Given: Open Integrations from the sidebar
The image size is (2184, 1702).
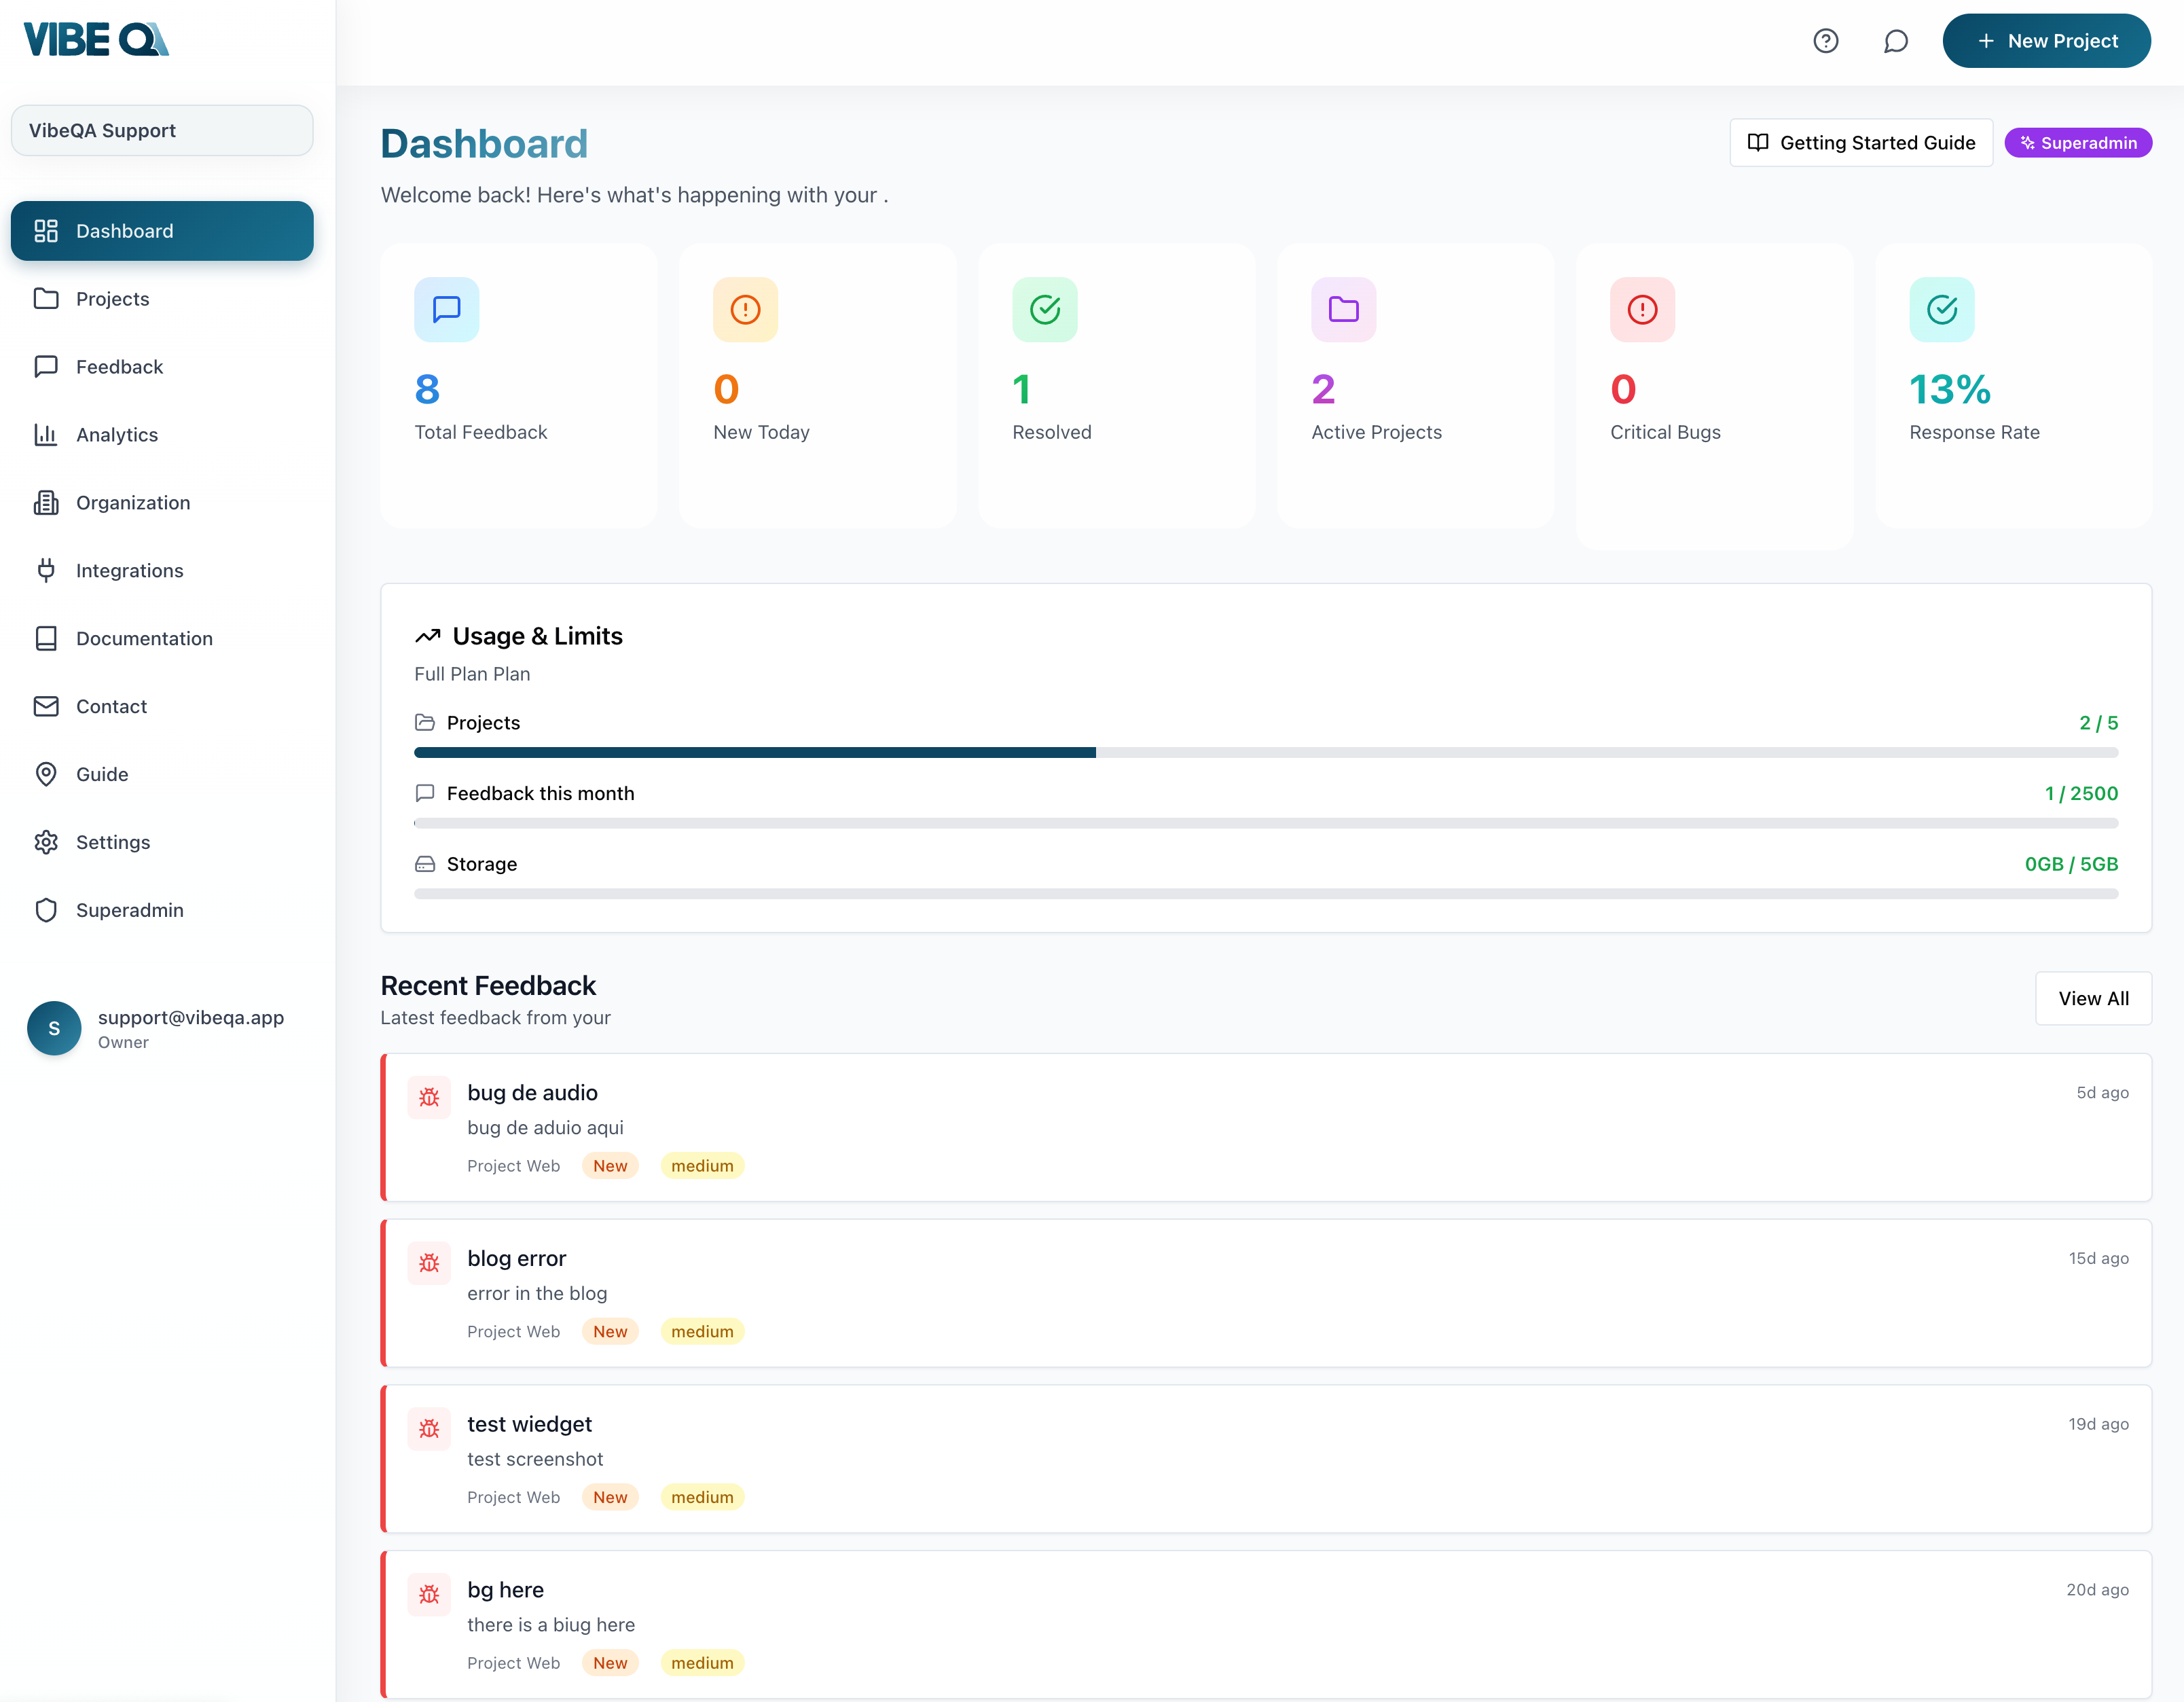Looking at the screenshot, I should point(129,571).
